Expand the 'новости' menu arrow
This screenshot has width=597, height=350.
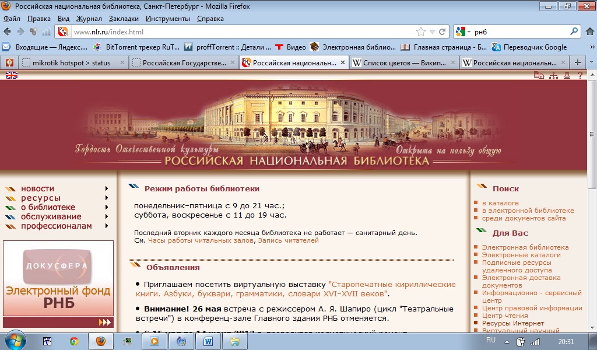point(107,188)
